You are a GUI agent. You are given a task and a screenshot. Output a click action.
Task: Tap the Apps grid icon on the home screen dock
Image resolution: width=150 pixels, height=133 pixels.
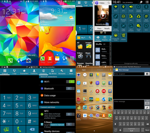pyautogui.click(x=72, y=58)
